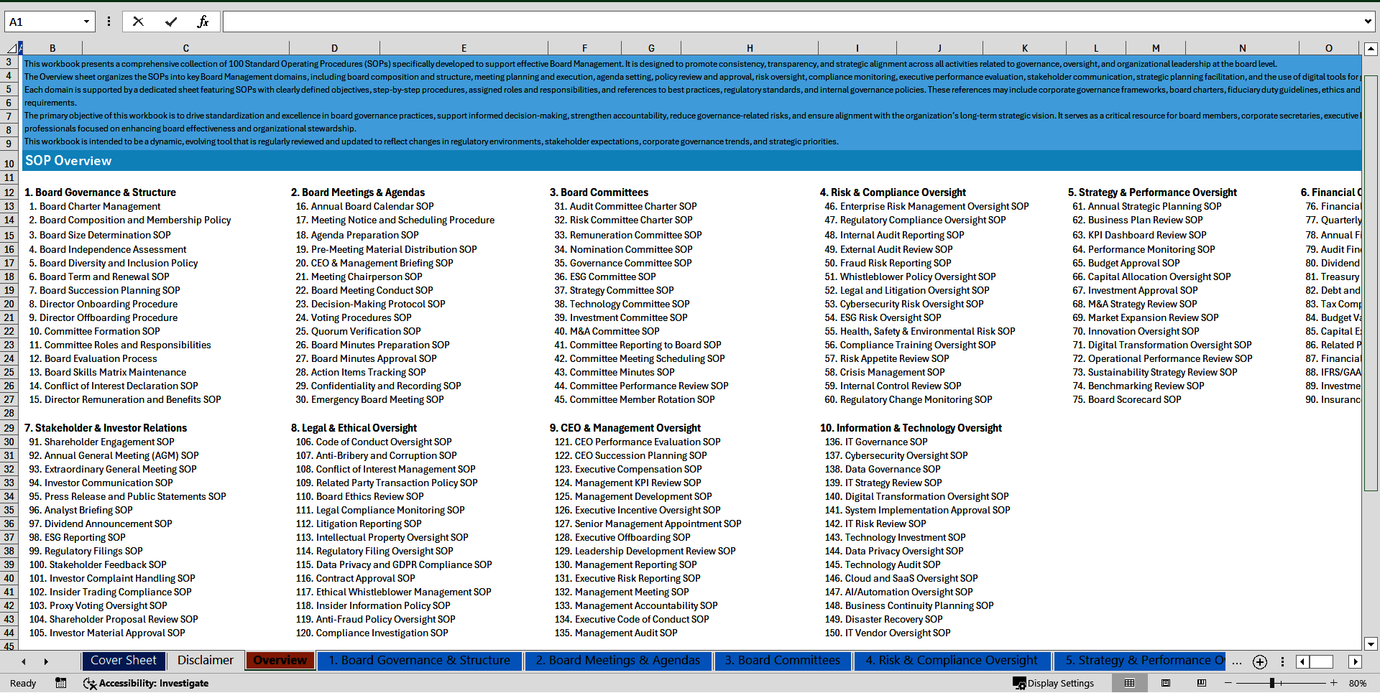Open the Name Box dropdown arrow
The height and width of the screenshot is (693, 1380).
(x=86, y=22)
